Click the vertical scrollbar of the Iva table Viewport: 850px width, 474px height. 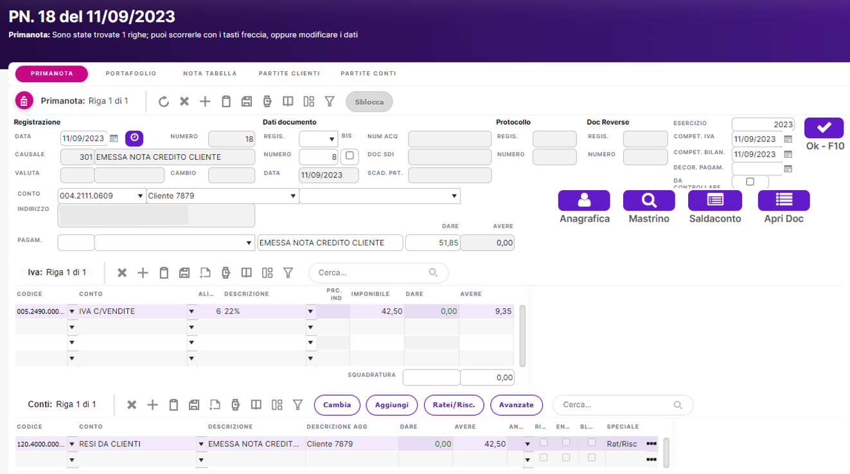(522, 335)
